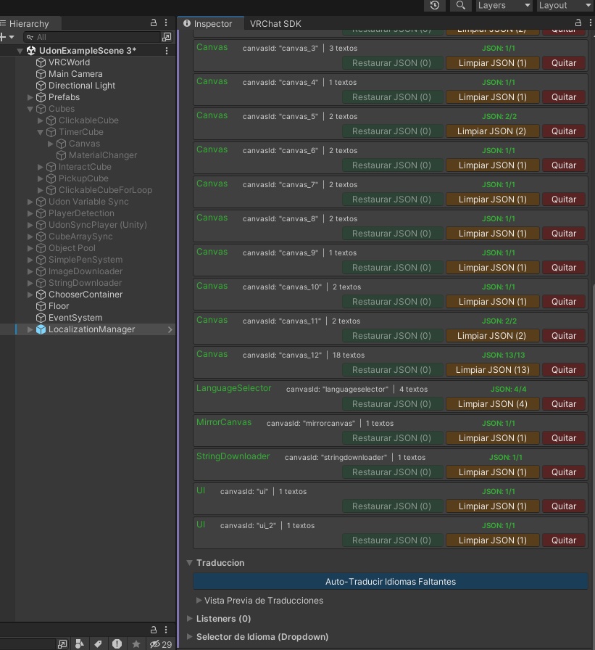Viewport: 595px width, 650px height.
Task: Select ClickableCubeForLoop in hierarchy
Action: tap(105, 190)
